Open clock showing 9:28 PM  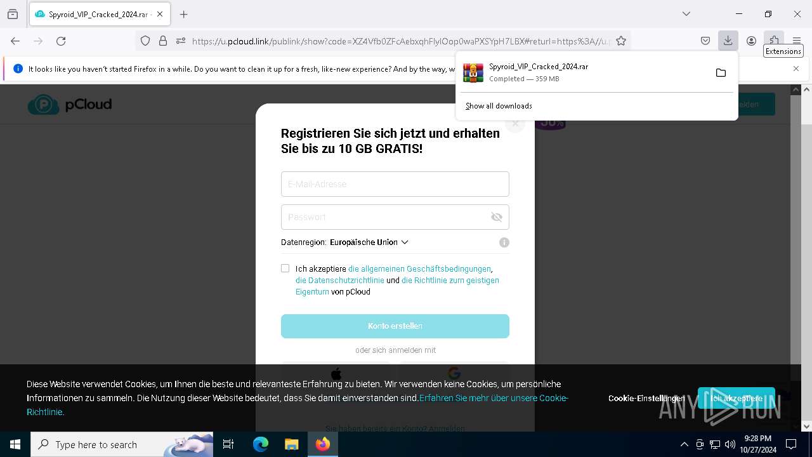point(758,444)
